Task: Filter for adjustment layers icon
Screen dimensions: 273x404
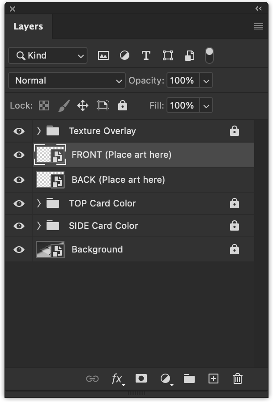Action: [124, 55]
